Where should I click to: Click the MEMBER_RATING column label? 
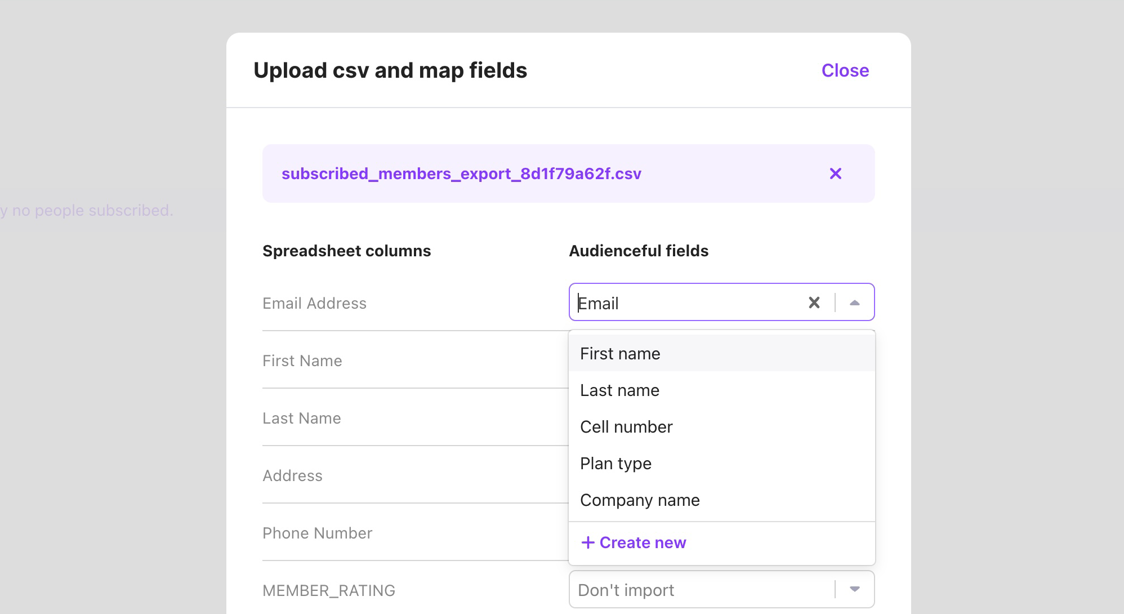329,590
